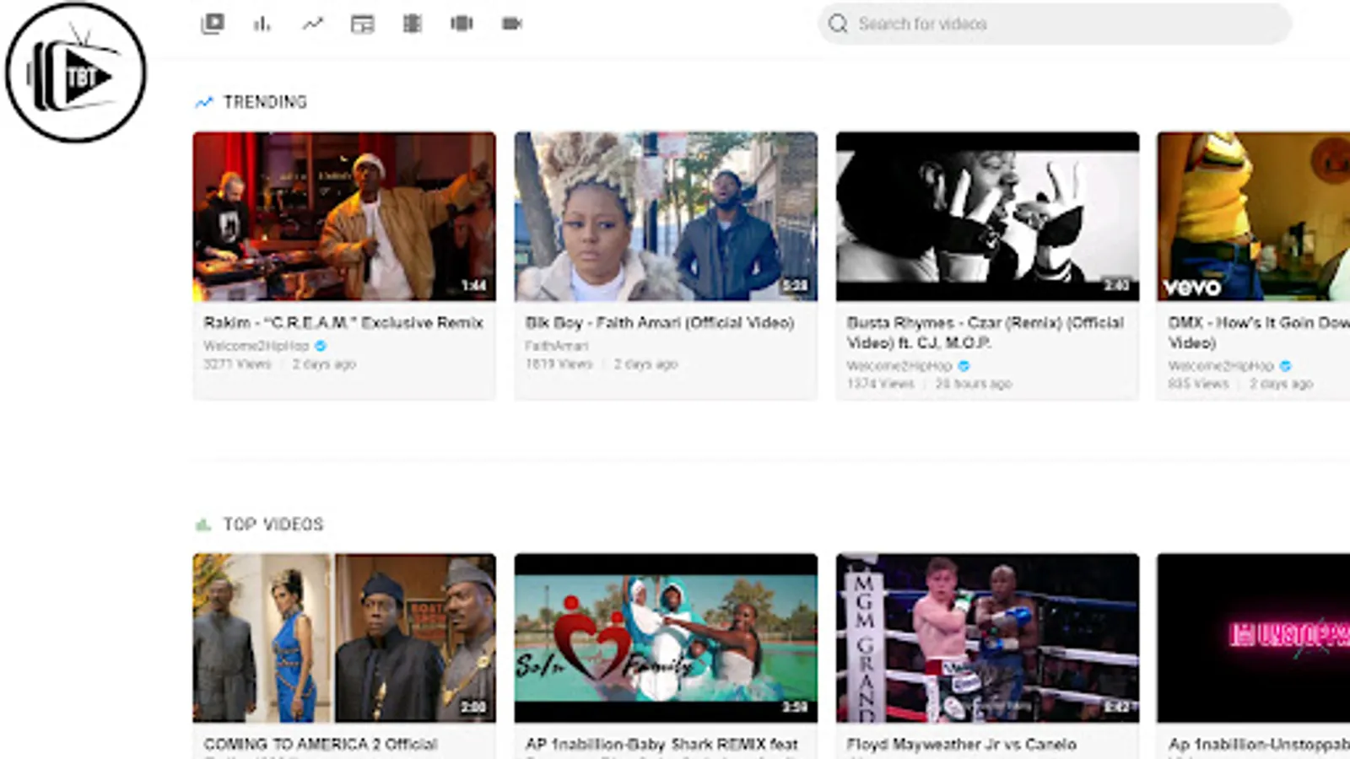Click the 1:44 duration badge on Rakim thumbnail
1350x759 pixels.
[473, 286]
